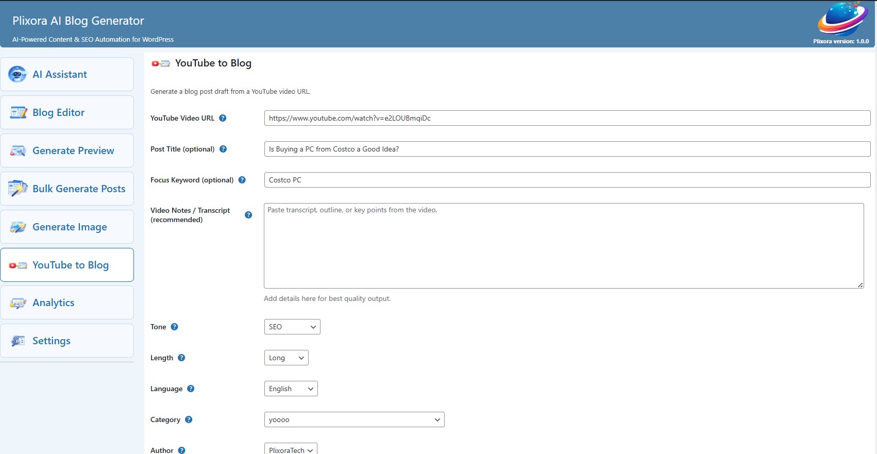Focus the Video Notes transcript text area
877x454 pixels.
563,246
